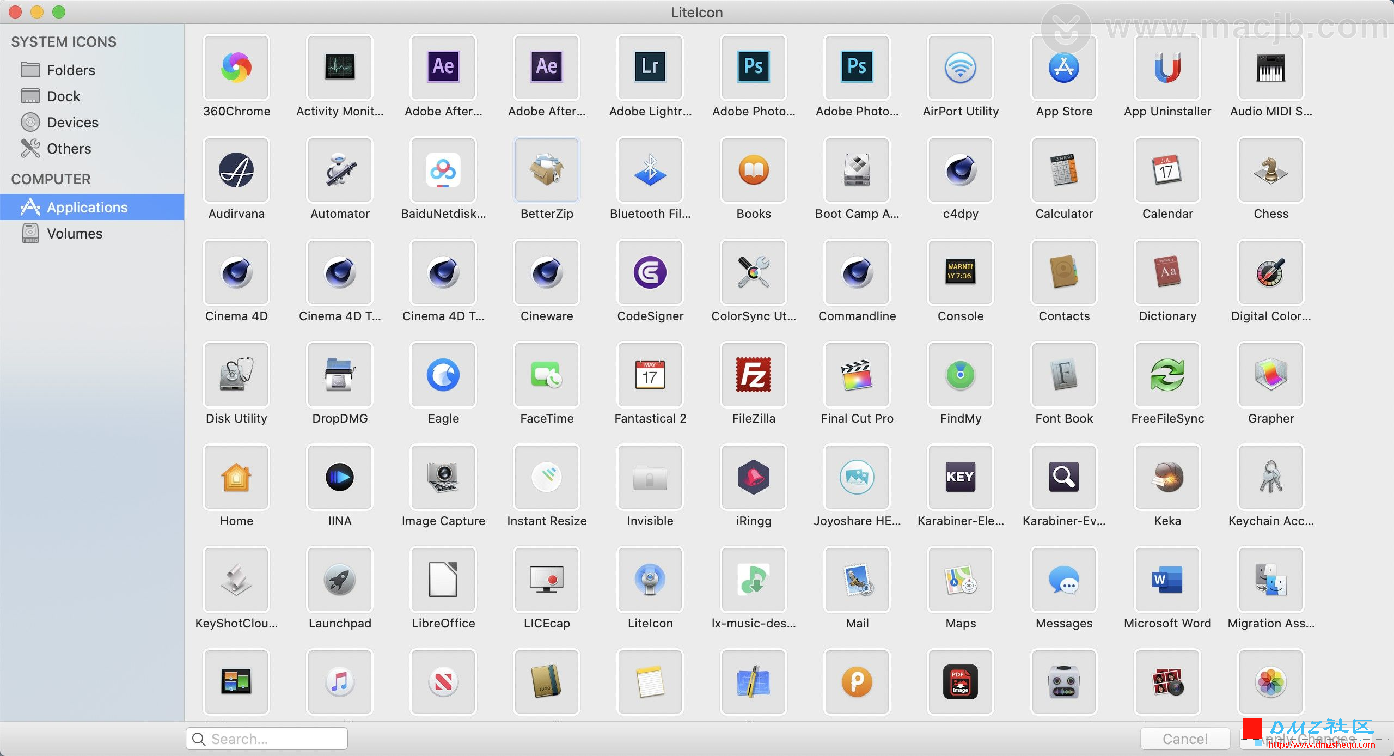Image resolution: width=1394 pixels, height=756 pixels.
Task: Choose the FaceTime icon
Action: coord(547,375)
